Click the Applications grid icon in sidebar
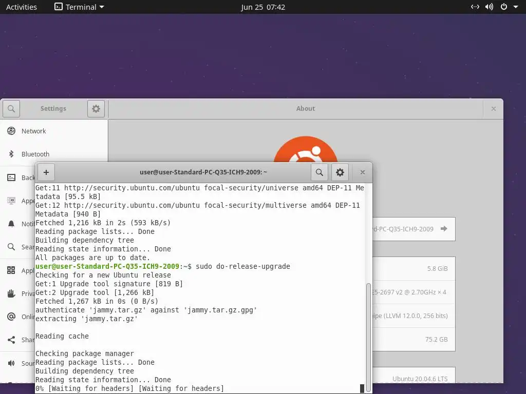The width and height of the screenshot is (526, 394). click(x=11, y=270)
